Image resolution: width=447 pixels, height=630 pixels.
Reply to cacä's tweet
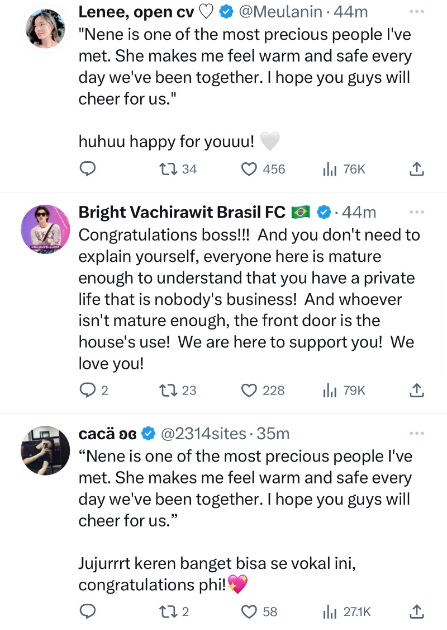(x=87, y=611)
